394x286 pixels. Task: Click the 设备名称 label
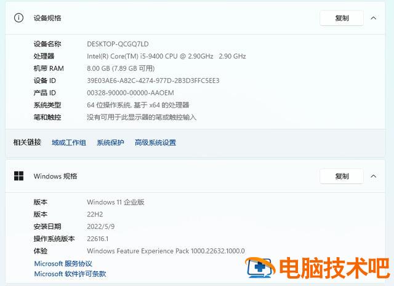(47, 44)
